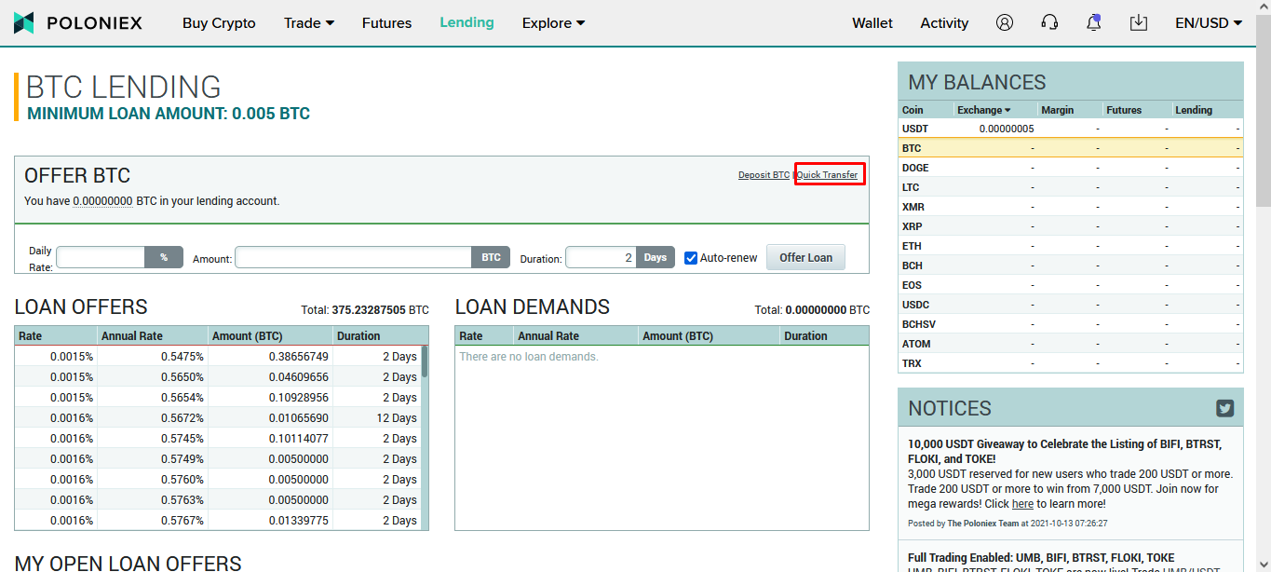This screenshot has width=1271, height=572.
Task: Select the ATOM row in My Balances
Action: [1070, 344]
